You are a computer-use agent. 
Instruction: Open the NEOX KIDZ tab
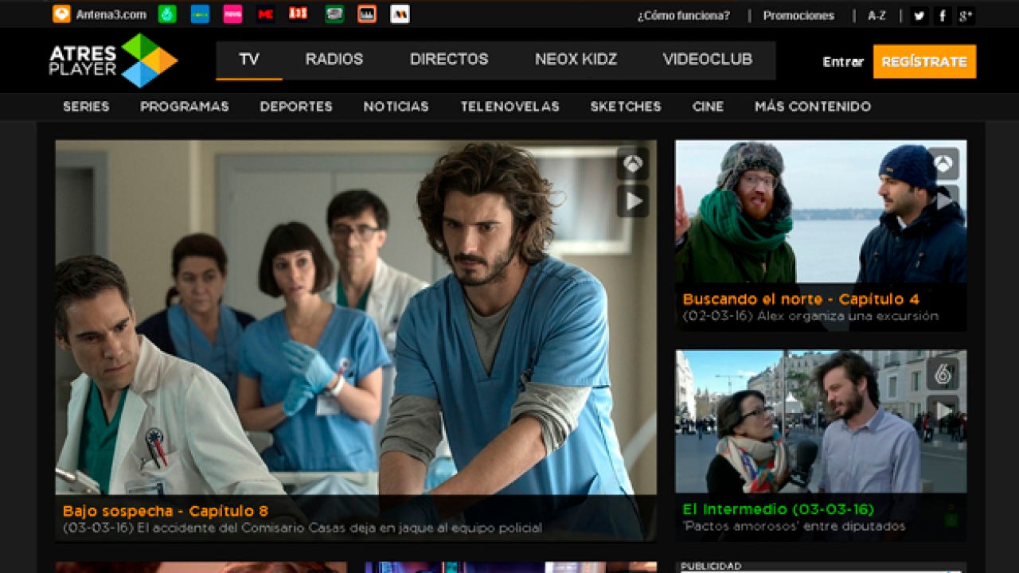click(576, 60)
